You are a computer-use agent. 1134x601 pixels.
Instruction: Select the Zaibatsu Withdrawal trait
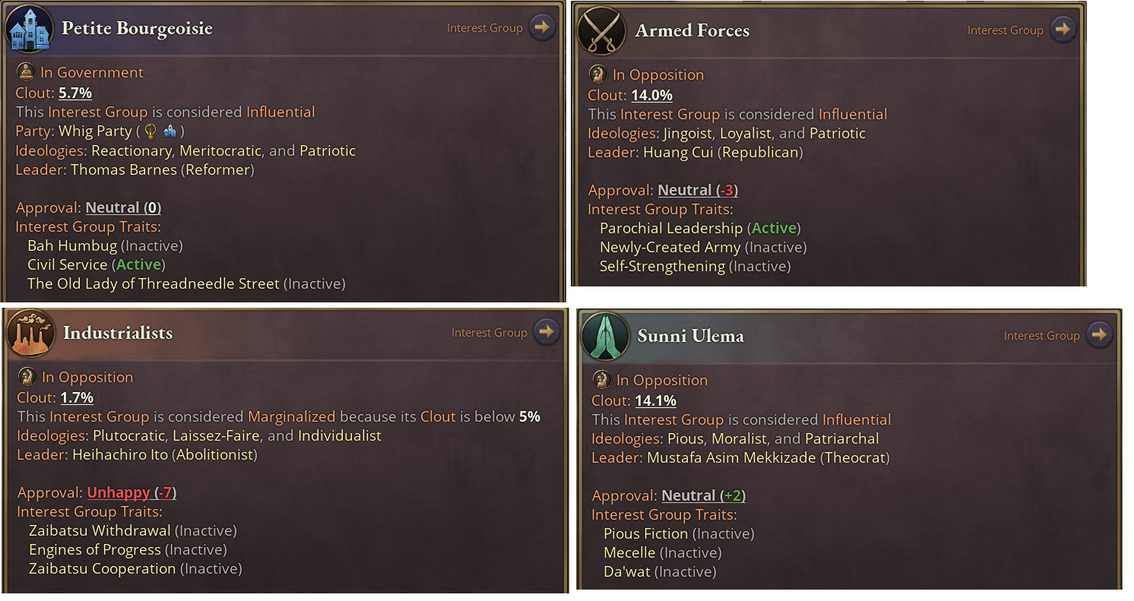[x=100, y=530]
